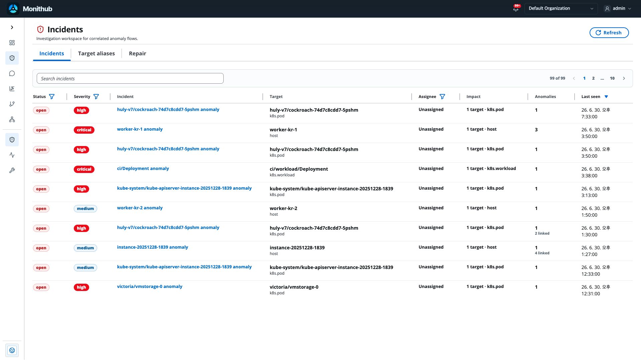Click the Last seen column header text
The width and height of the screenshot is (641, 360).
click(x=591, y=97)
